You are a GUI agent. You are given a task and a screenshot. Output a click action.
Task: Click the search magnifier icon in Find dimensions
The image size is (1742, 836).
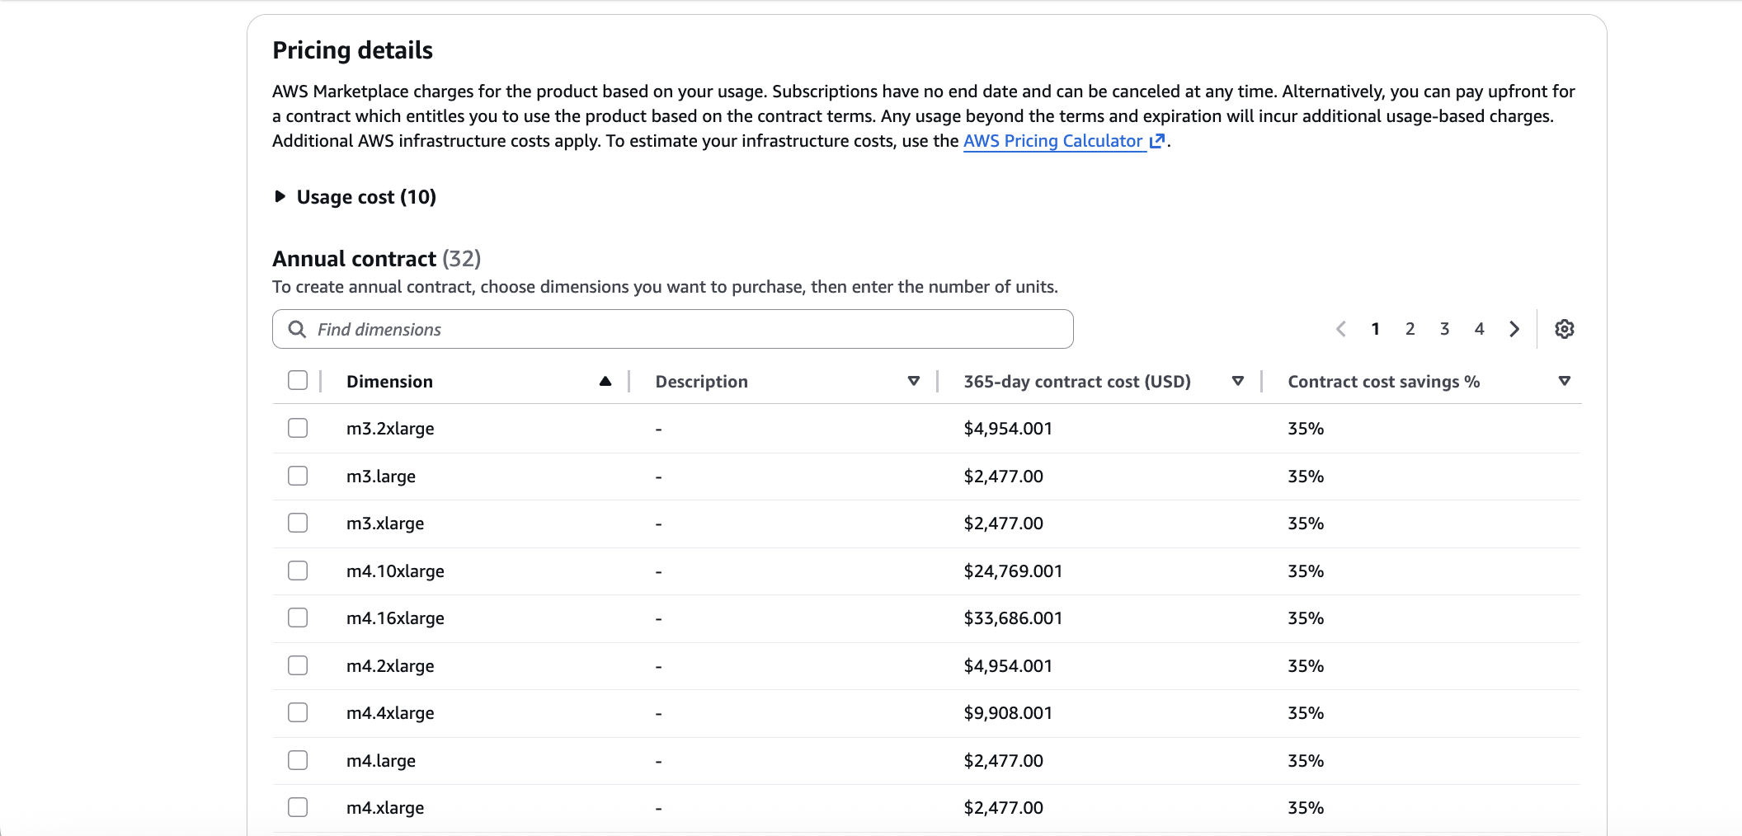tap(297, 329)
